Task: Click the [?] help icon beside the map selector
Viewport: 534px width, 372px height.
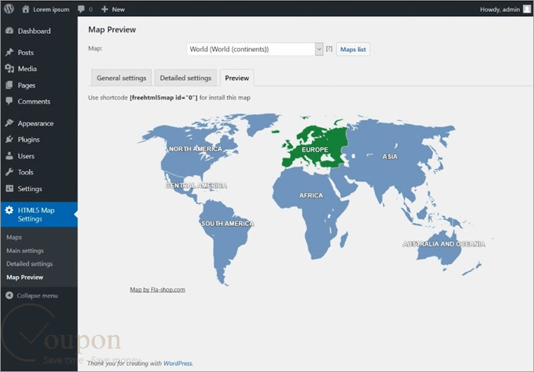Action: [329, 49]
